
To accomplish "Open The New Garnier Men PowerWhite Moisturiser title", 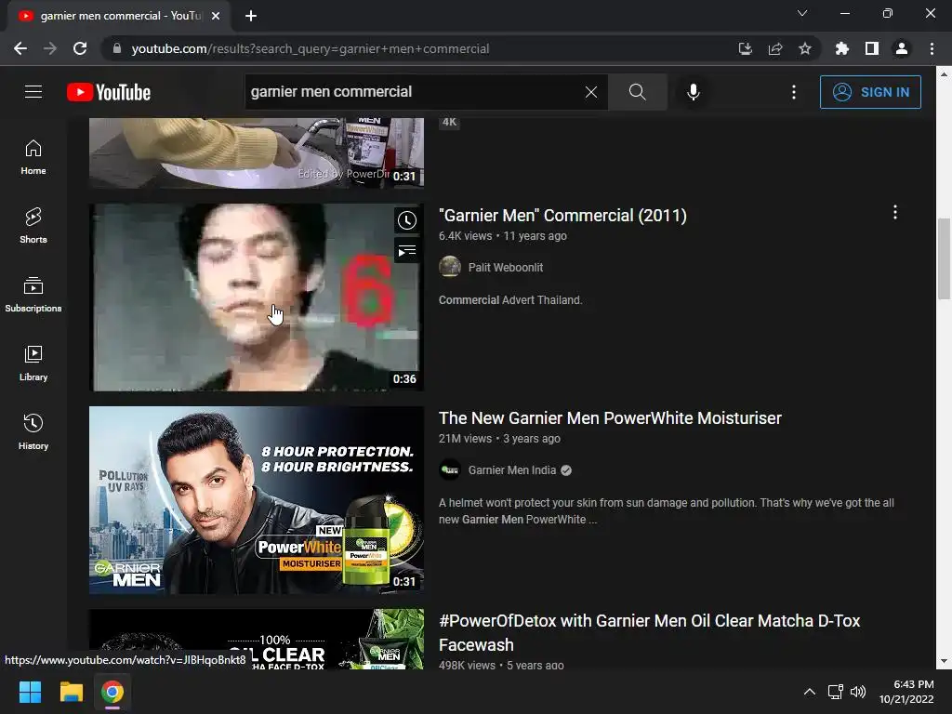I will (610, 418).
